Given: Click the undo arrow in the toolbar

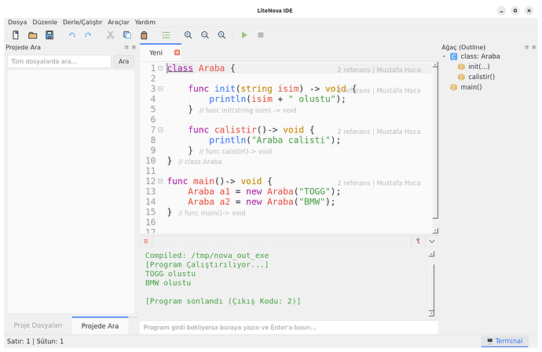Looking at the screenshot, I should pos(72,35).
